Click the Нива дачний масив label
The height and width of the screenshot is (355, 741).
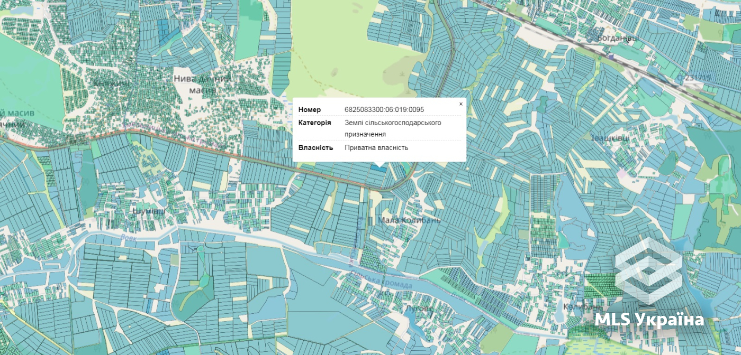(x=203, y=84)
